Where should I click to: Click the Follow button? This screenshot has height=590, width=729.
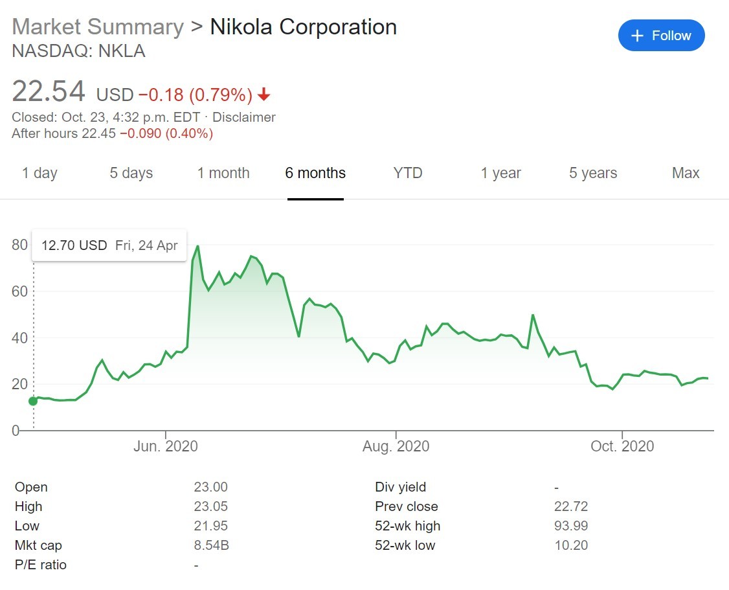coord(661,36)
